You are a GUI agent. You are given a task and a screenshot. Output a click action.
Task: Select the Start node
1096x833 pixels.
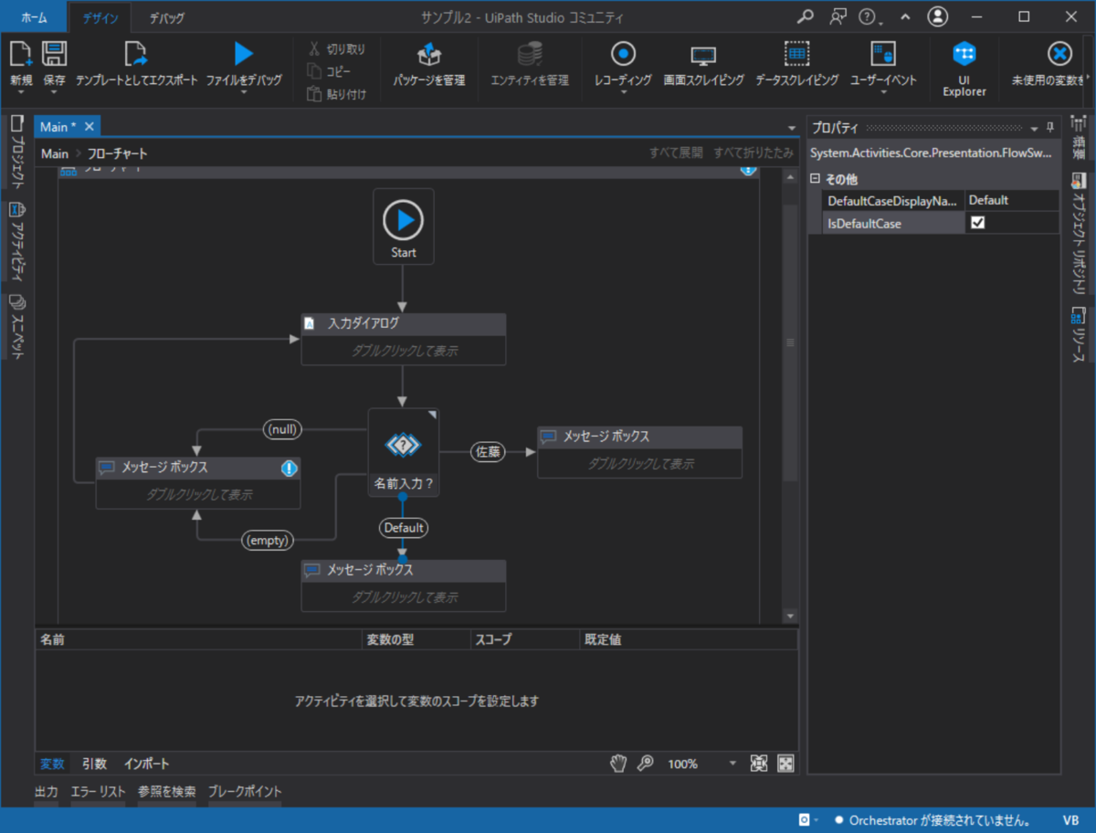404,227
